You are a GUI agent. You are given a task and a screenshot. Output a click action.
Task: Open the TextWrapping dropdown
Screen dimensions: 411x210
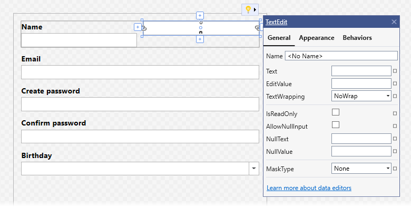361,96
